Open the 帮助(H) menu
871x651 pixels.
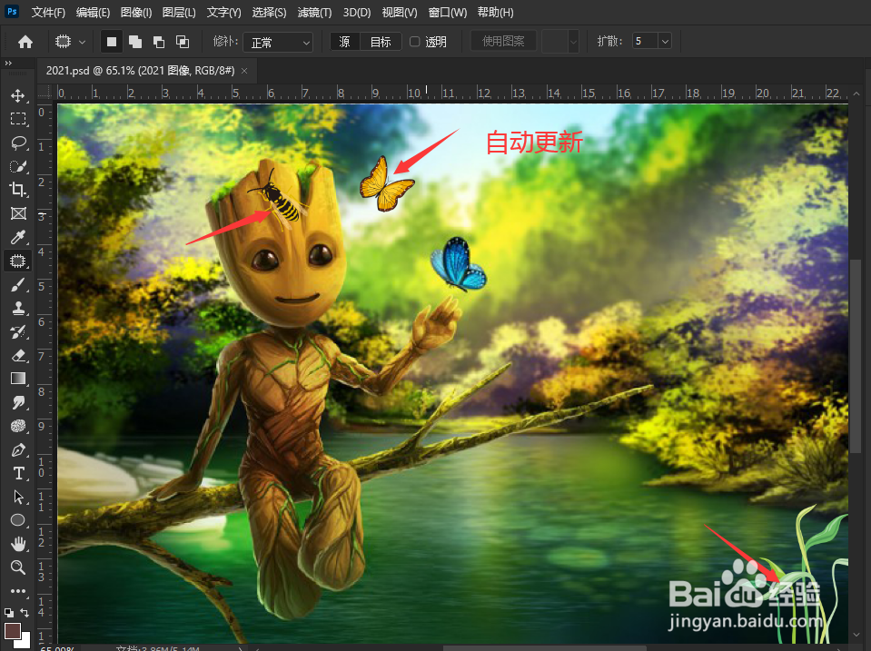pos(496,12)
